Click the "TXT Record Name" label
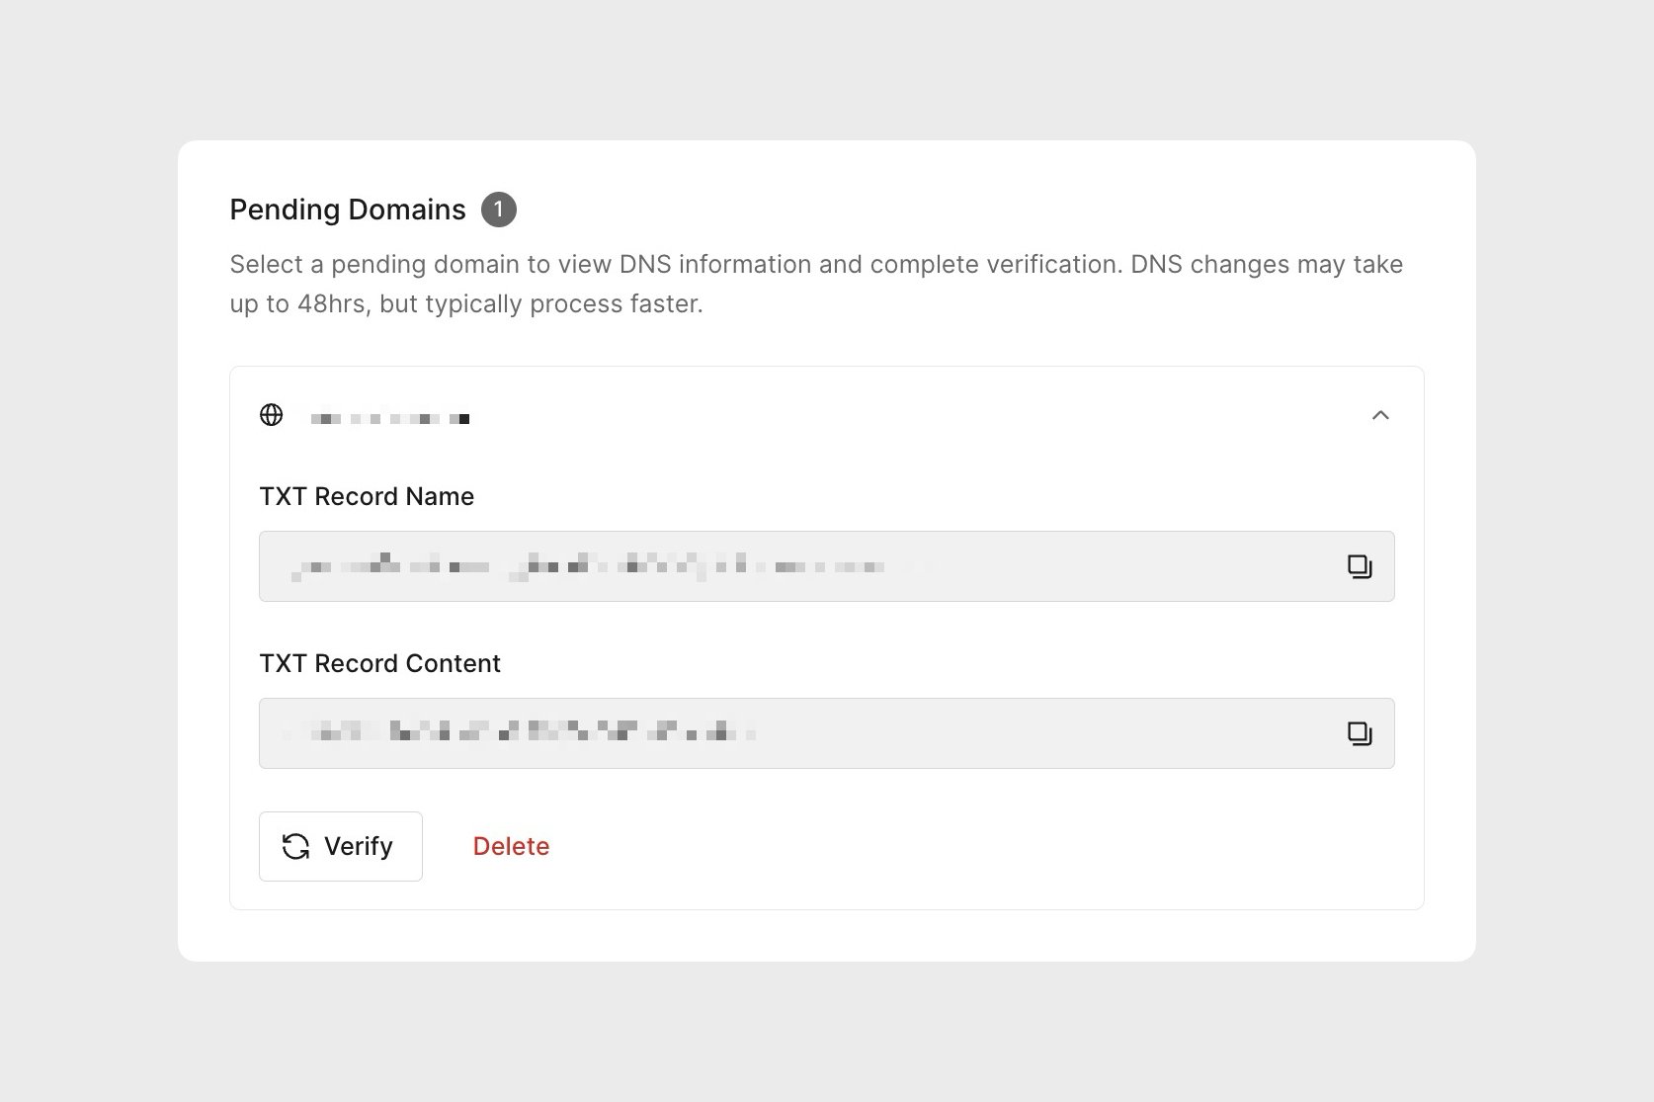Viewport: 1654px width, 1102px height. [x=367, y=496]
